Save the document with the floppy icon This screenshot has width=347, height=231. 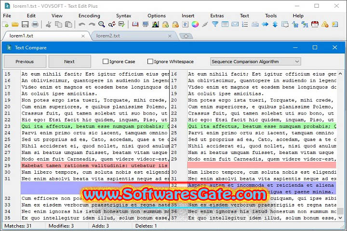pyautogui.click(x=25, y=25)
